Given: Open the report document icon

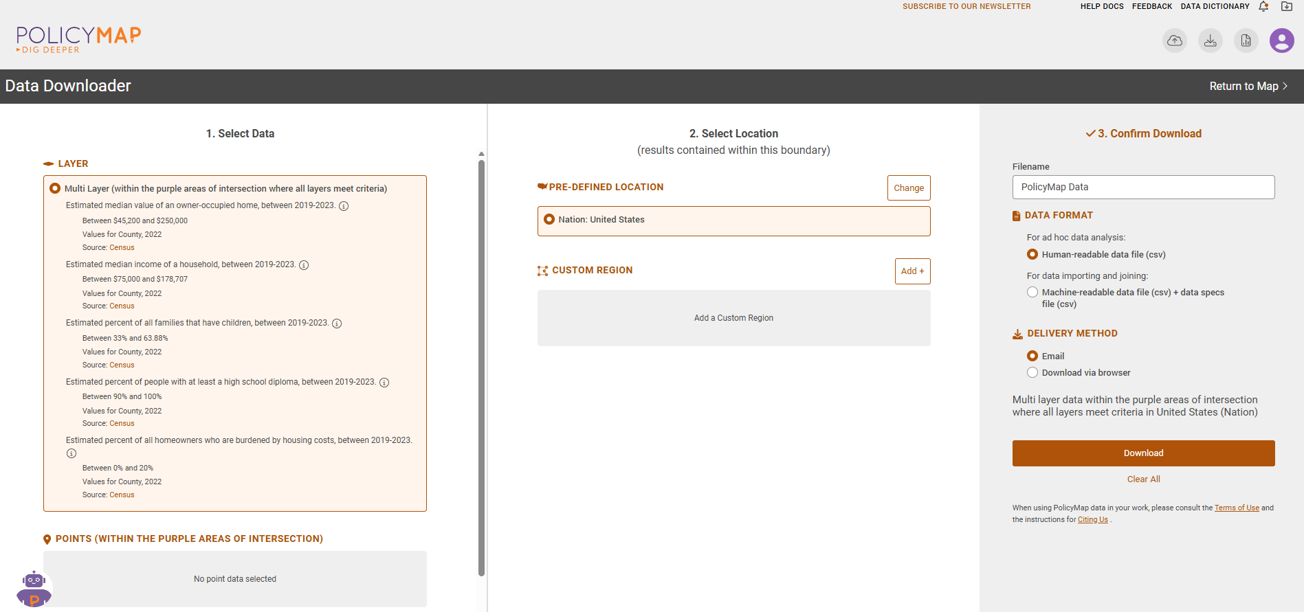Looking at the screenshot, I should tap(1246, 41).
